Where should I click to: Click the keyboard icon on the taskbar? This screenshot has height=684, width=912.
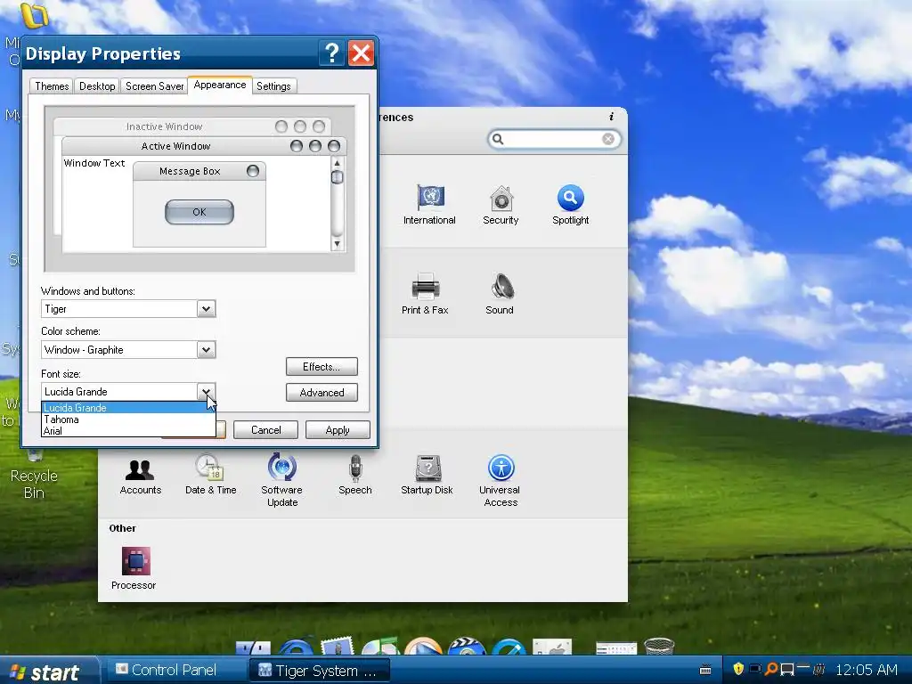[x=705, y=670]
